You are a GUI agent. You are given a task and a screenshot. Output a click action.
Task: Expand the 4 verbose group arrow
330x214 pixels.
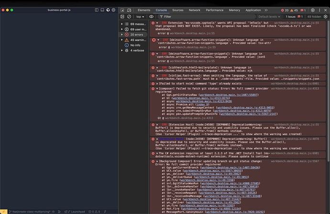point(122,50)
